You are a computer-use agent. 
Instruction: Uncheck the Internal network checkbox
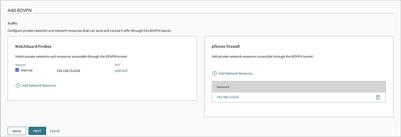click(17, 70)
